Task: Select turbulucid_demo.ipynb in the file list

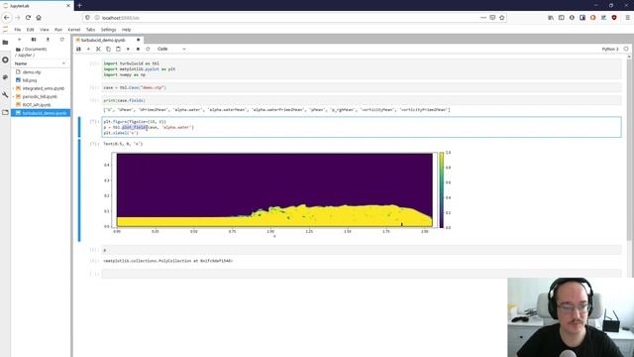Action: 41,112
